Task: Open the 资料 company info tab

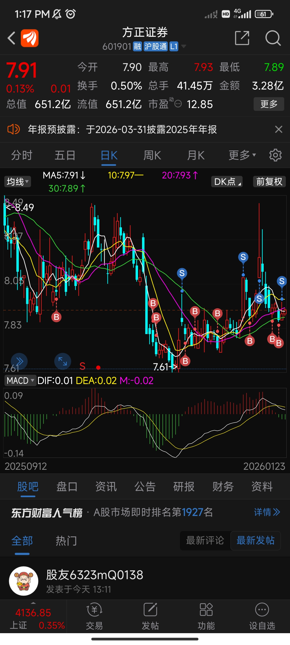Action: click(x=262, y=487)
